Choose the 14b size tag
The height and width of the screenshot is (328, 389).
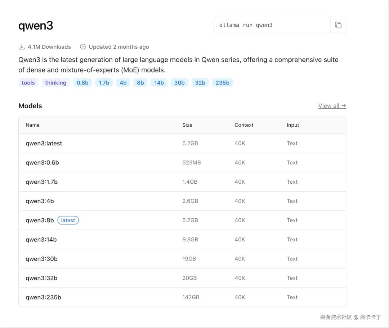point(159,83)
